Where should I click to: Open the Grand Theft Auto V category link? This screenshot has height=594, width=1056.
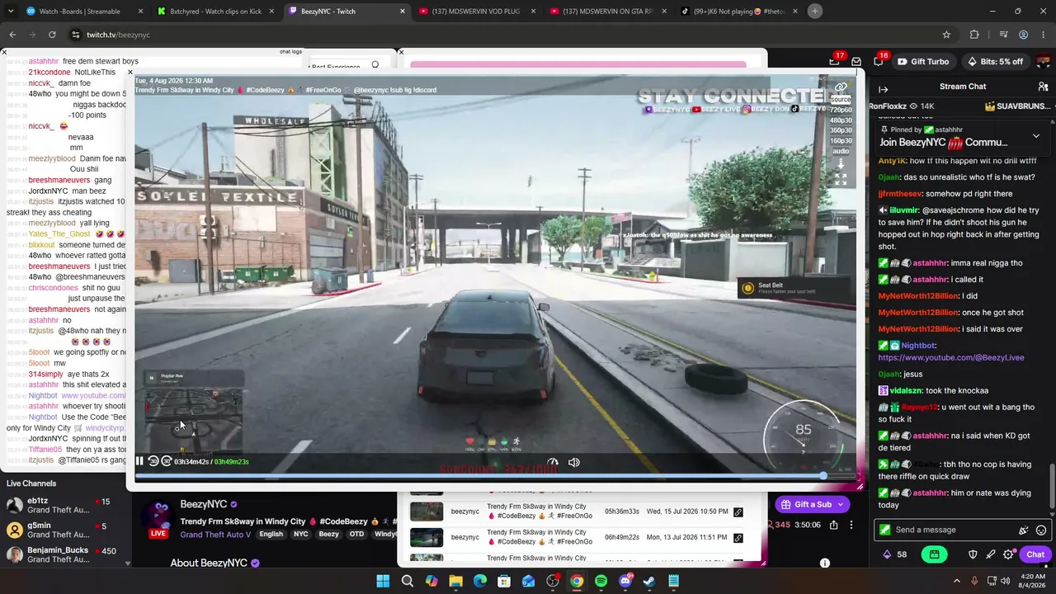coord(215,534)
